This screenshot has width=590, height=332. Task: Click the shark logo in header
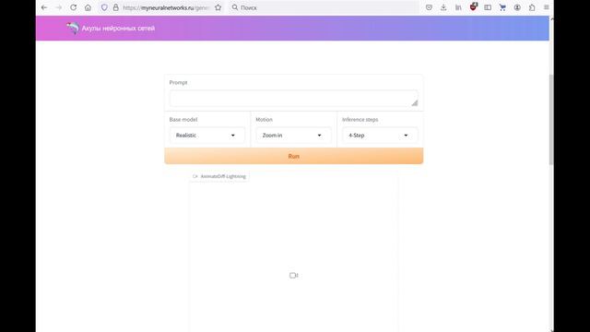[x=73, y=28]
